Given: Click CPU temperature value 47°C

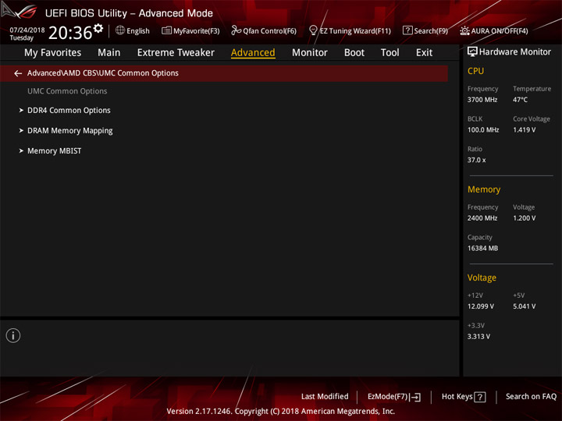Looking at the screenshot, I should click(x=520, y=100).
